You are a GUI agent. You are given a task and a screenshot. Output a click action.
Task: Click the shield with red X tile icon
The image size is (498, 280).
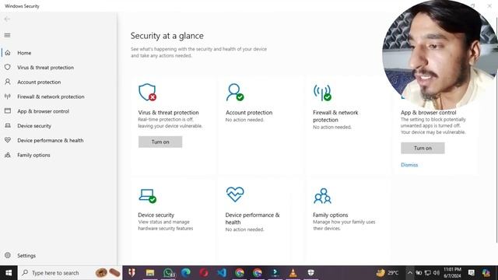[x=147, y=93]
